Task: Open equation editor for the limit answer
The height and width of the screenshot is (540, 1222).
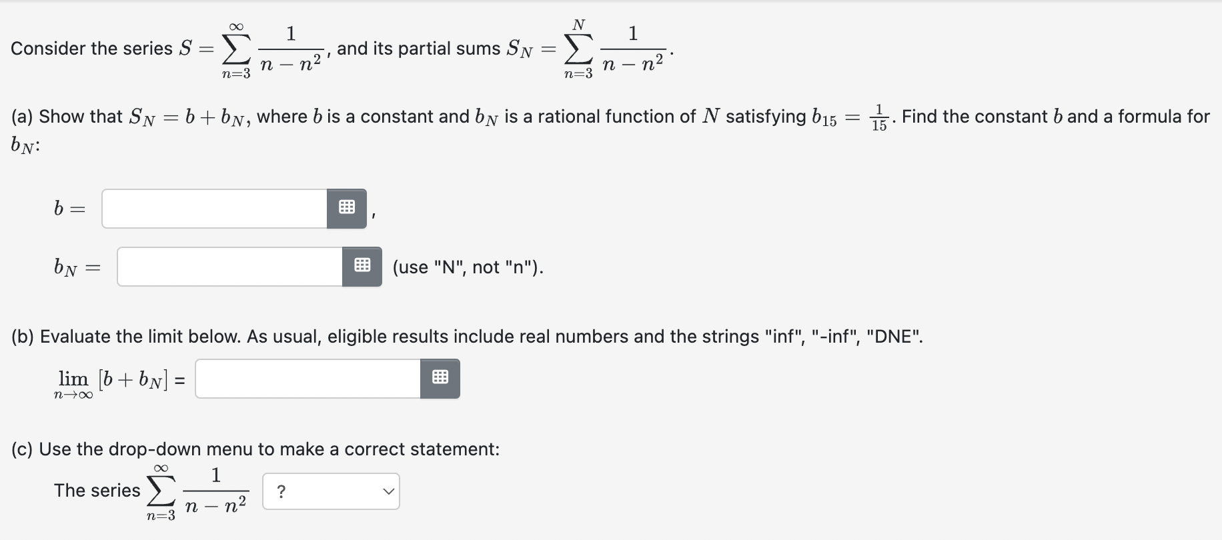Action: (x=440, y=379)
